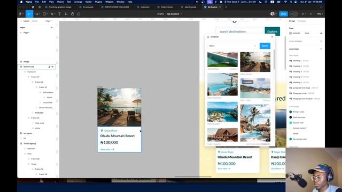Select the Hand tool
This screenshot has height=192, width=342.
(x=73, y=14)
